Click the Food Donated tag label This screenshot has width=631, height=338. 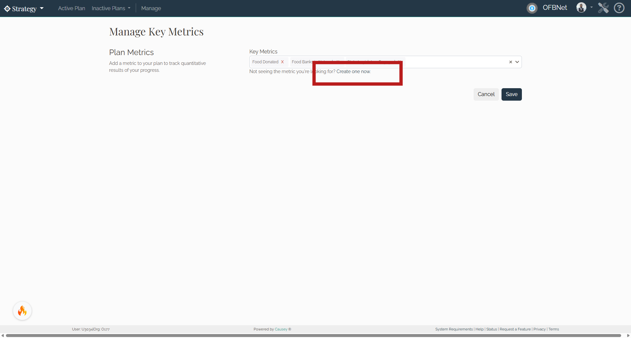point(265,62)
